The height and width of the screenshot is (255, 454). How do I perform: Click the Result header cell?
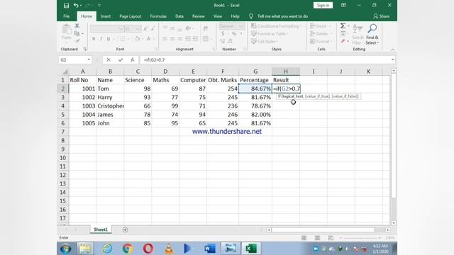click(286, 80)
